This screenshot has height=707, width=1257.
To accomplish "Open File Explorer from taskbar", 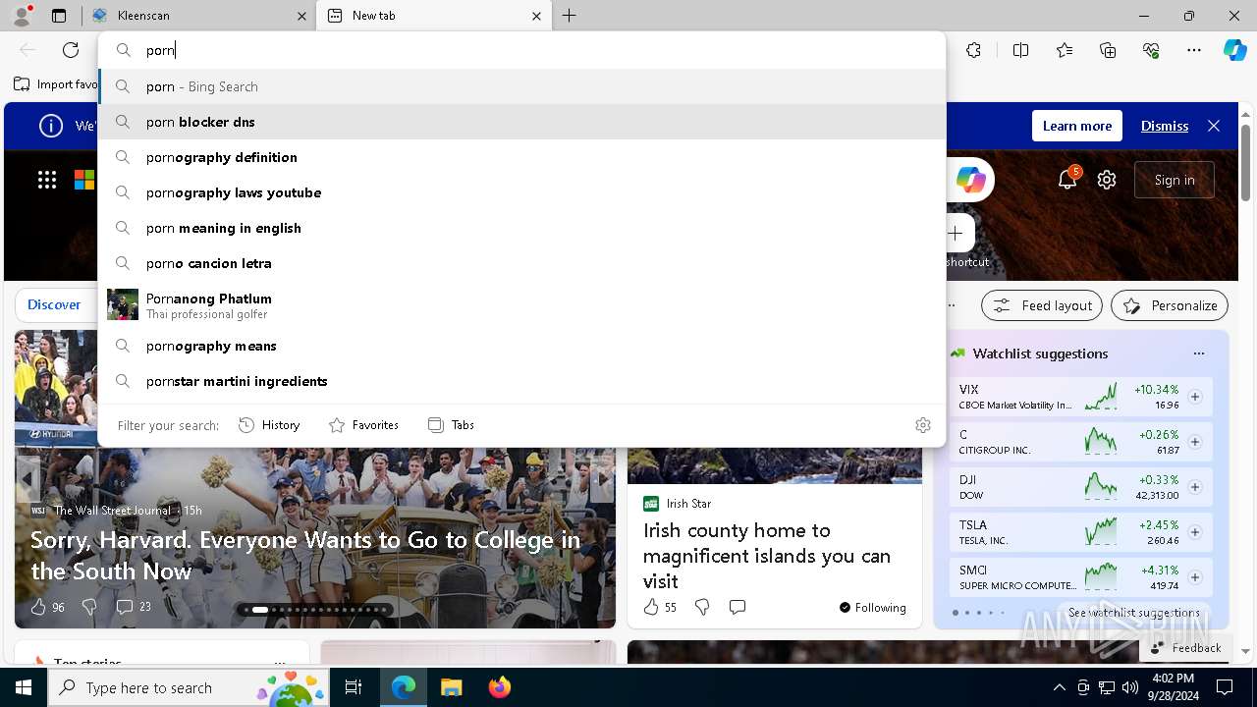I will [451, 687].
